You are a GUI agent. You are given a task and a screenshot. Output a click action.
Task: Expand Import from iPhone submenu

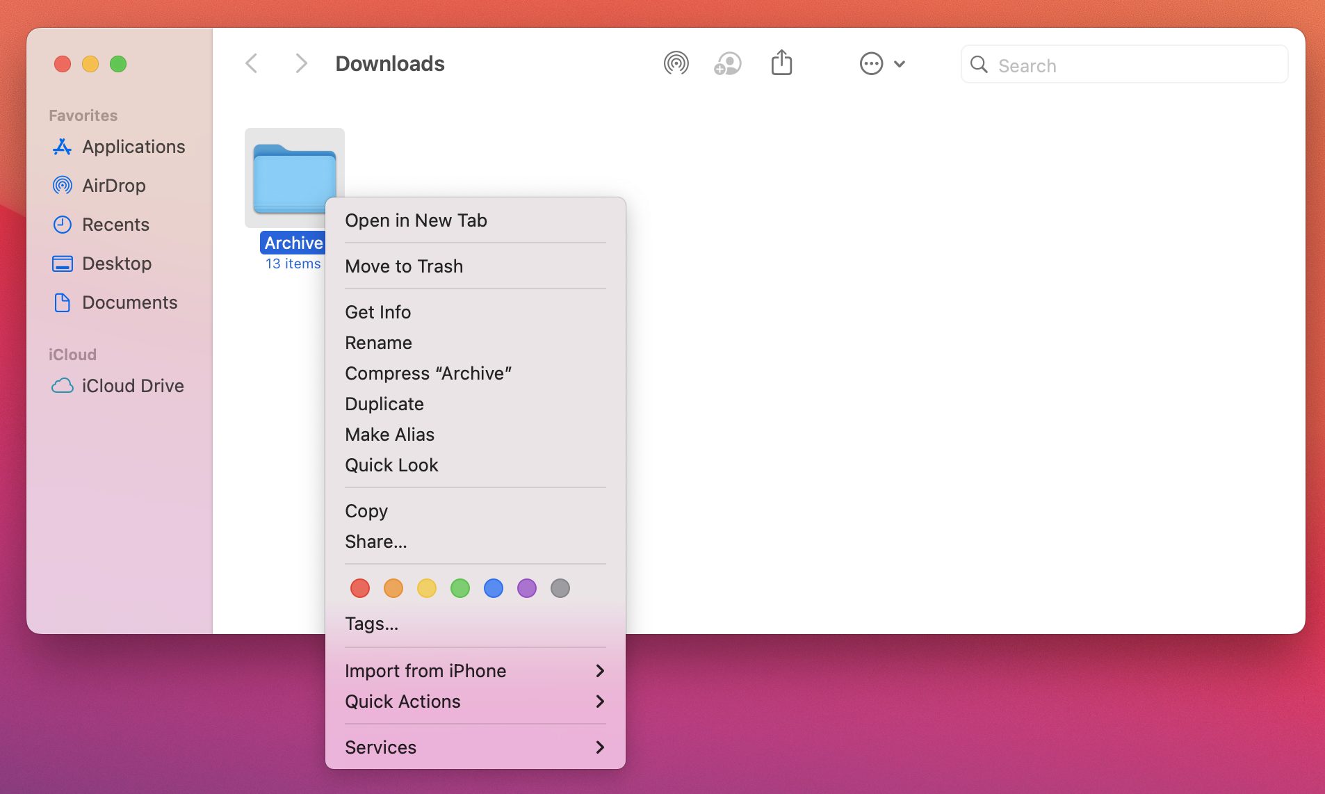[475, 670]
